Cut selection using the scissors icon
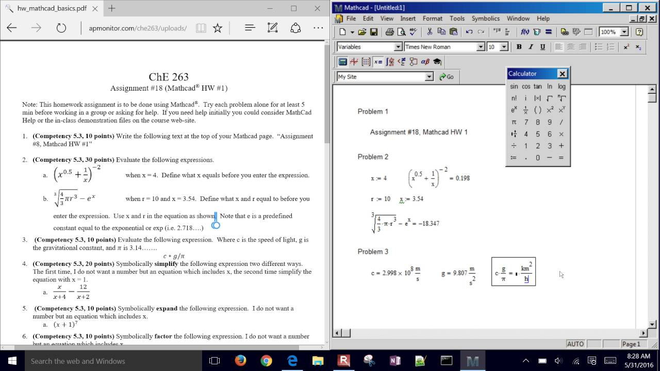 [x=430, y=32]
